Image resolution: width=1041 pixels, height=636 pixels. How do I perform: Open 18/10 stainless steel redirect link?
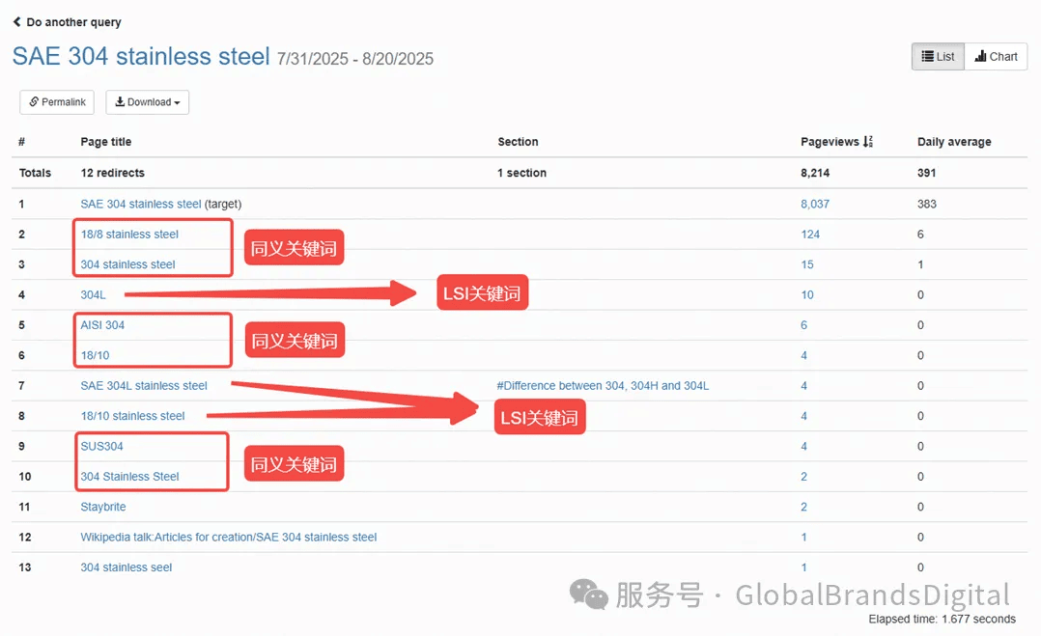[133, 416]
